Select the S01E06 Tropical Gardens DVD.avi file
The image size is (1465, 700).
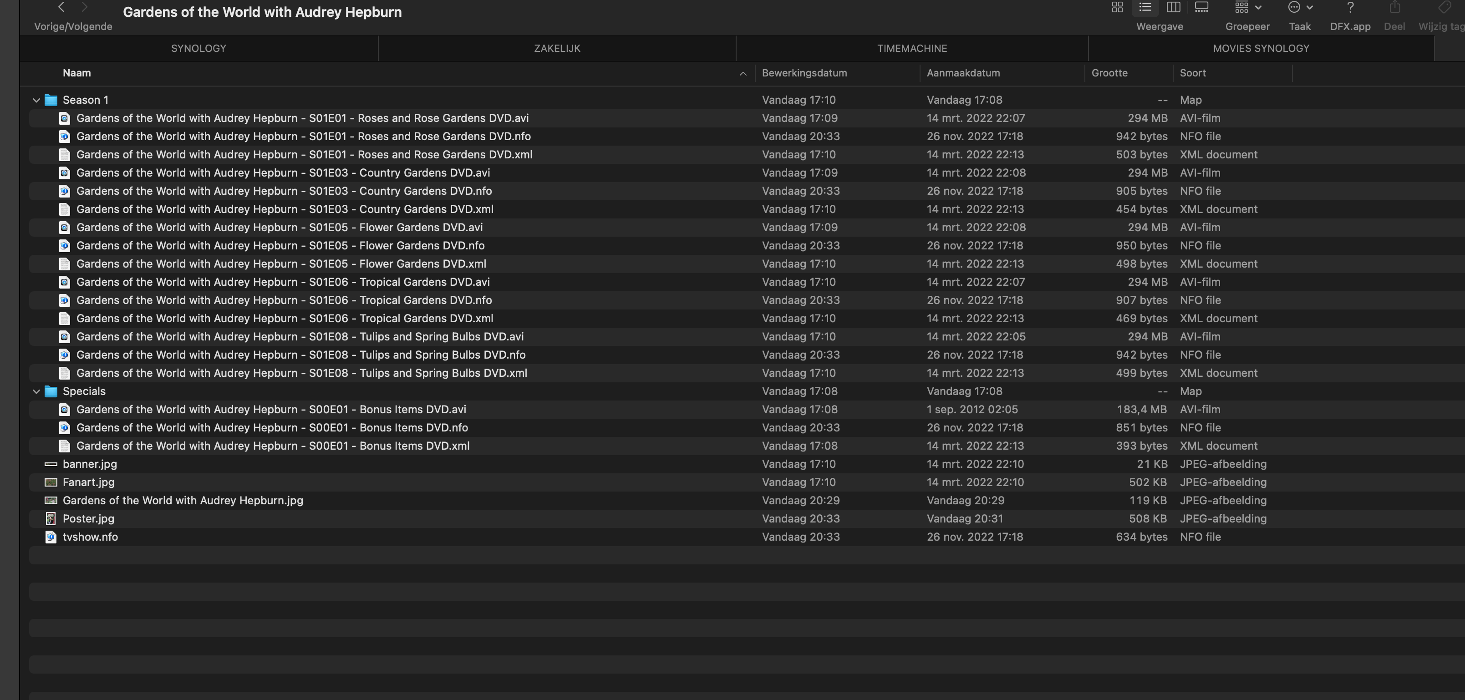pyautogui.click(x=283, y=282)
